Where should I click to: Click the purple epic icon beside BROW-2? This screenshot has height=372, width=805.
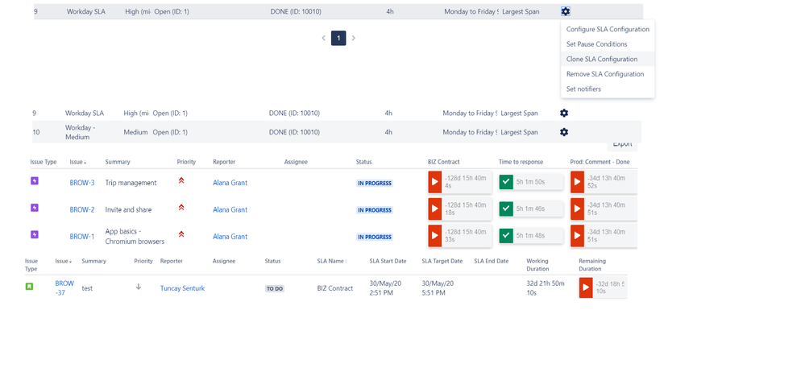pos(35,208)
